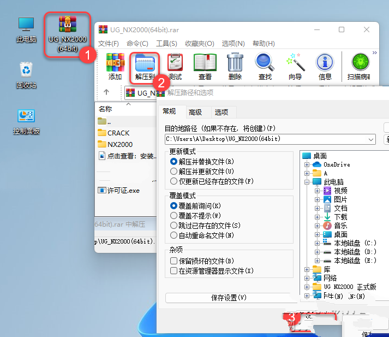Click the 解压到 extract-to toolbar icon
Image resolution: width=389 pixels, height=337 pixels.
click(145, 67)
